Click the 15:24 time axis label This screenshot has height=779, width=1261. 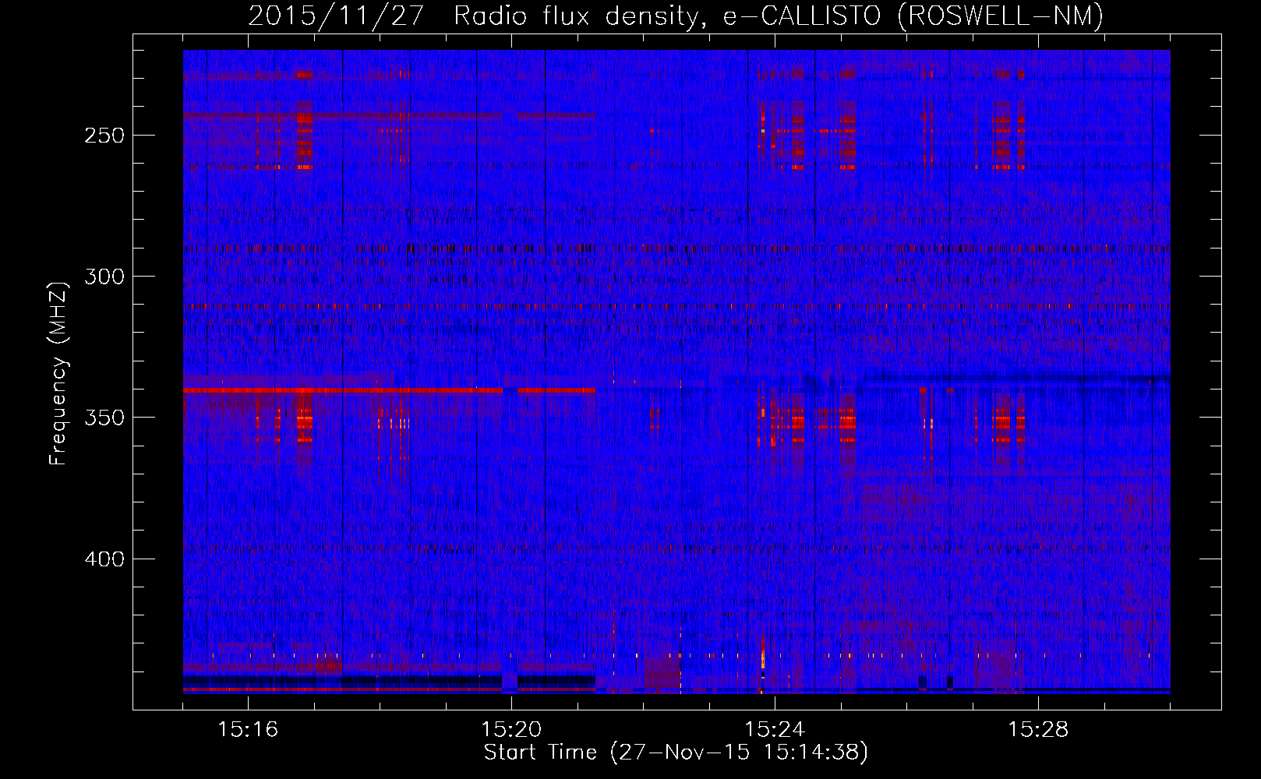click(x=775, y=730)
